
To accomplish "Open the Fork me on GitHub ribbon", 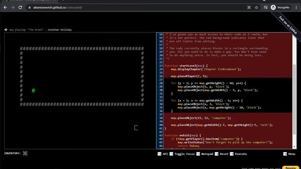I will pos(287,25).
